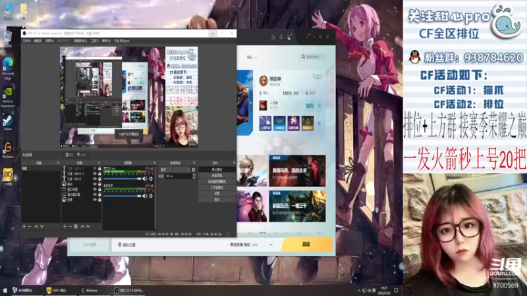This screenshot has width=527, height=296.
Task: Open scene transition properties gear
Action: click(x=193, y=170)
